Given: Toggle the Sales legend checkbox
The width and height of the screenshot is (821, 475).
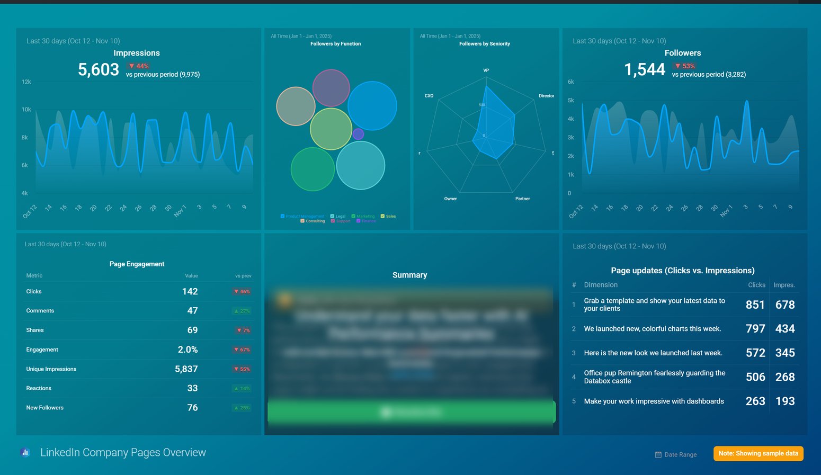Looking at the screenshot, I should (x=382, y=216).
